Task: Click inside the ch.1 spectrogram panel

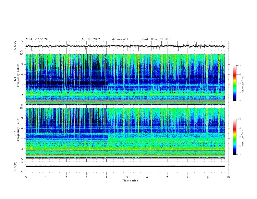Action: 125,79
